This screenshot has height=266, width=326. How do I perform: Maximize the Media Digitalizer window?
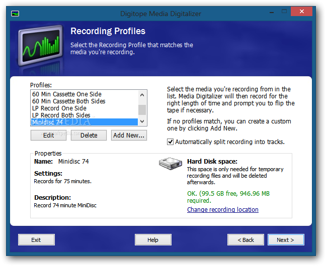[x=284, y=12]
